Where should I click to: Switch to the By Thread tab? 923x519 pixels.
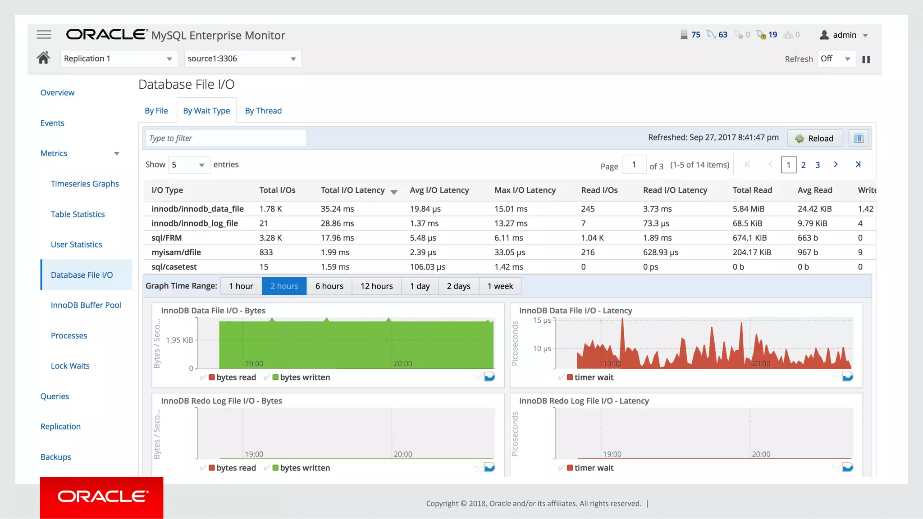tap(263, 111)
